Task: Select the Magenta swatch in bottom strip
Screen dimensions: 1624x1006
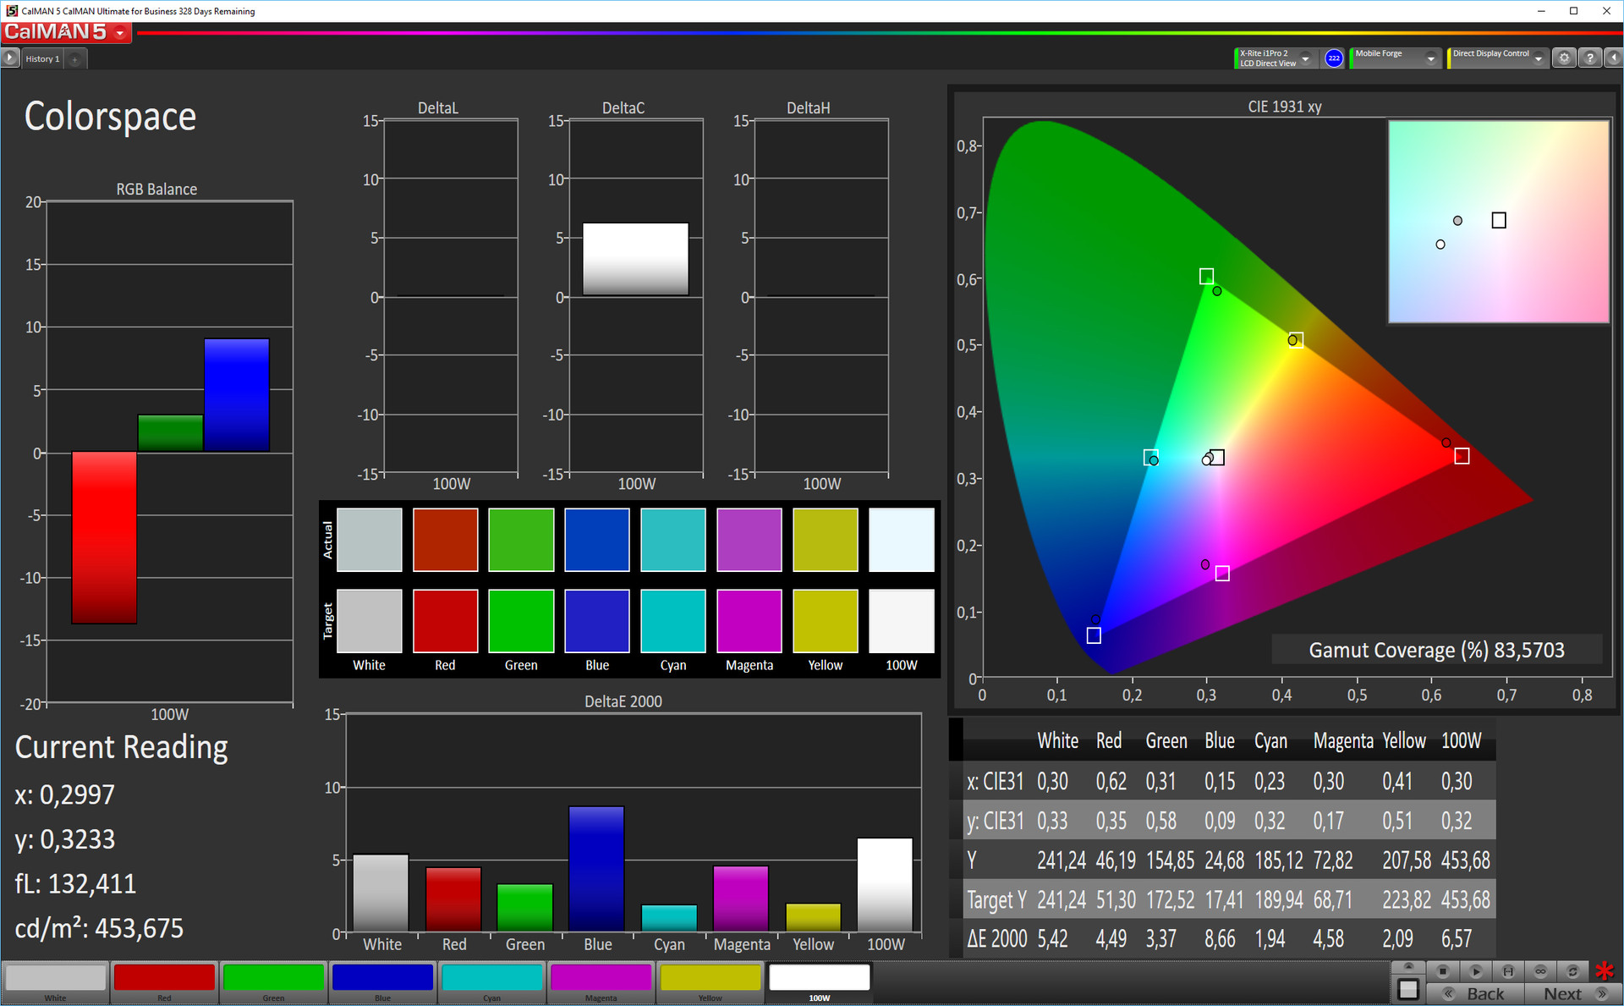Action: pos(601,978)
